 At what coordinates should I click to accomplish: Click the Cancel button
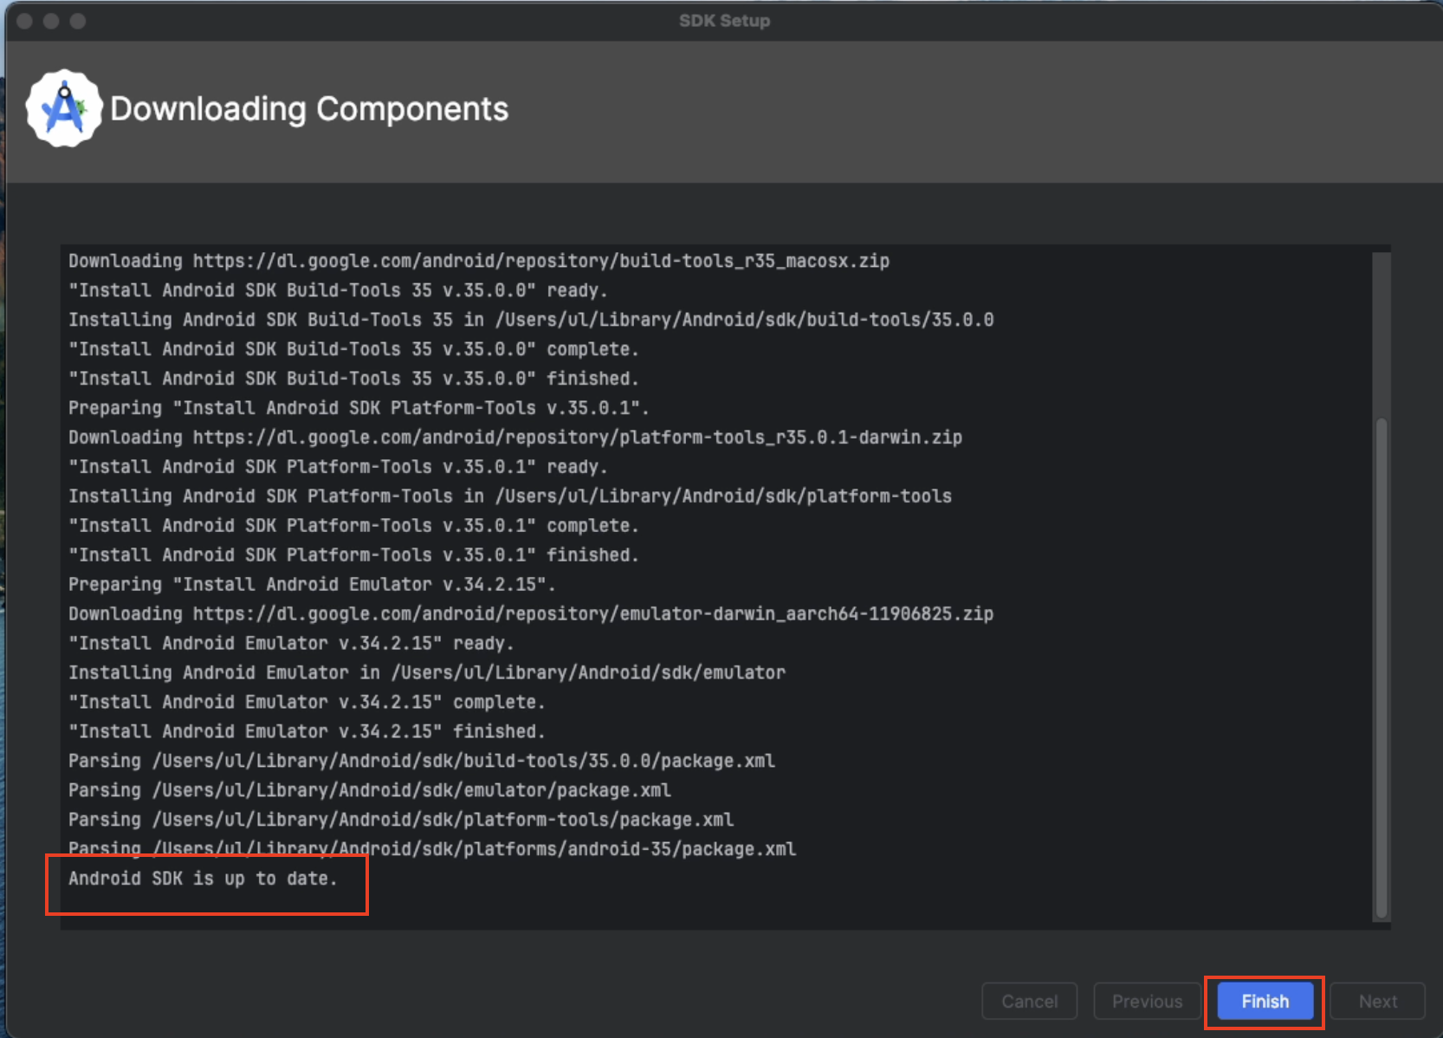coord(1029,1002)
